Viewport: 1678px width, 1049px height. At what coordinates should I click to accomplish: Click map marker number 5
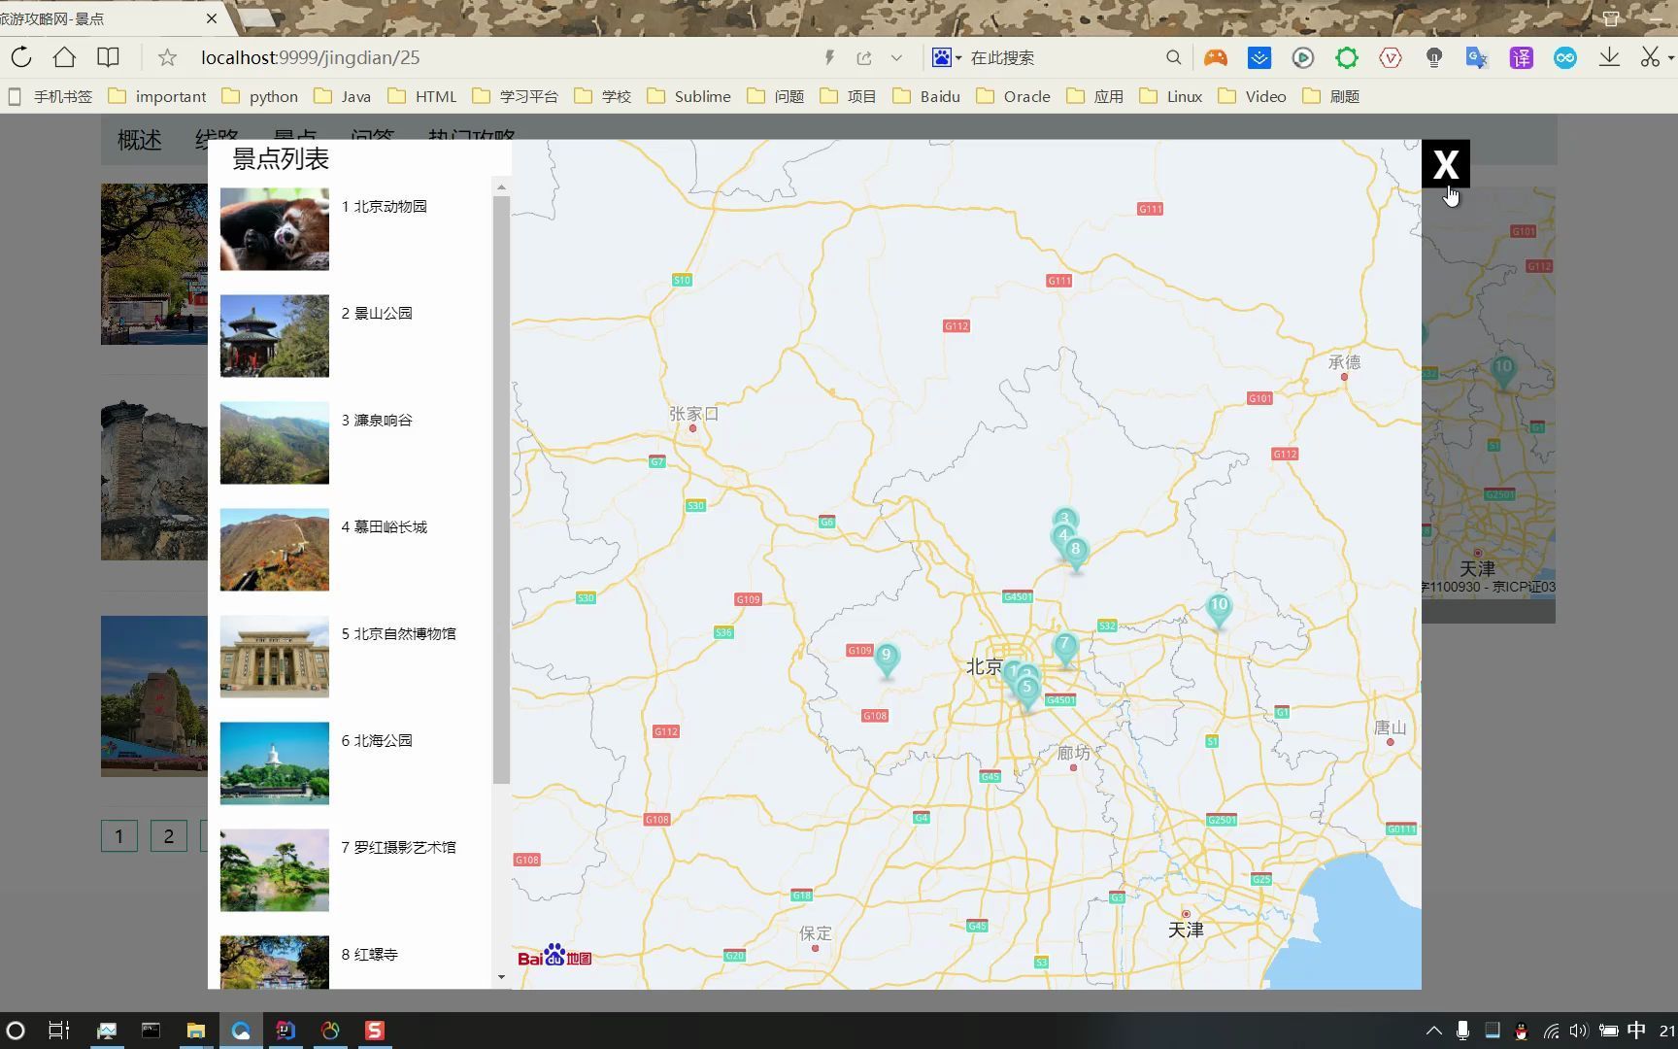[1026, 691]
